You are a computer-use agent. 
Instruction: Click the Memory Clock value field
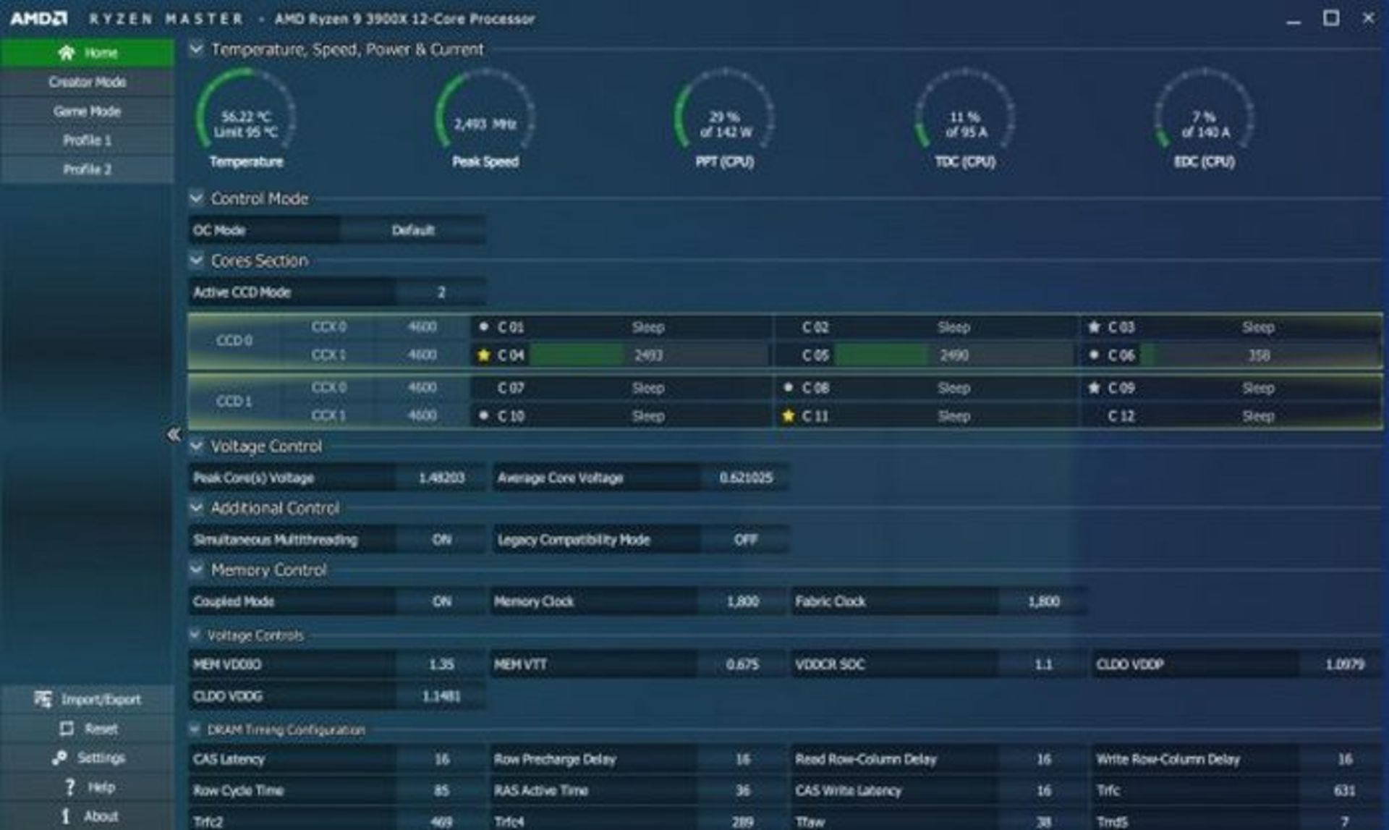pos(742,601)
